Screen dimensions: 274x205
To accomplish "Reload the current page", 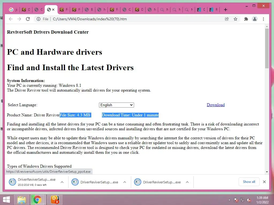I will [28, 19].
